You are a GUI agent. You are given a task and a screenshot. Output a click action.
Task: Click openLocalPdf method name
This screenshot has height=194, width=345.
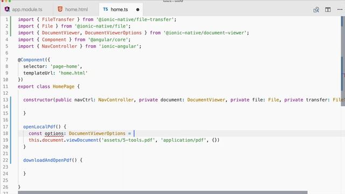pyautogui.click(x=39, y=127)
